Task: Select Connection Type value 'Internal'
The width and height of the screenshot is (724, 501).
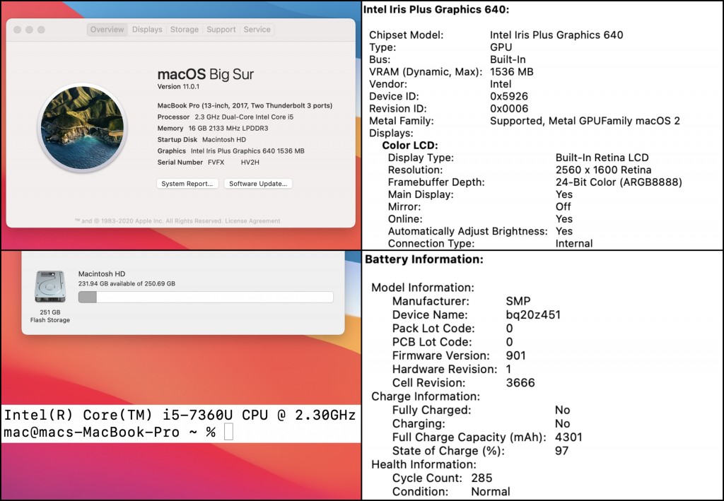Action: [574, 244]
